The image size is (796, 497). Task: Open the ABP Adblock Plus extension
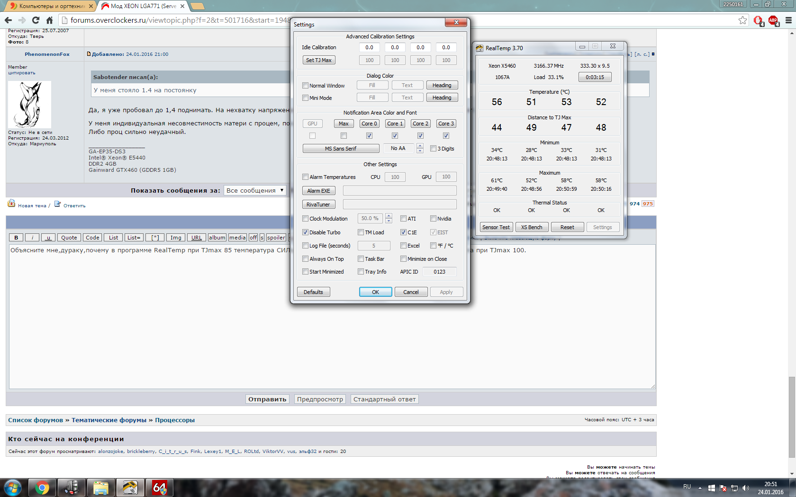[774, 20]
